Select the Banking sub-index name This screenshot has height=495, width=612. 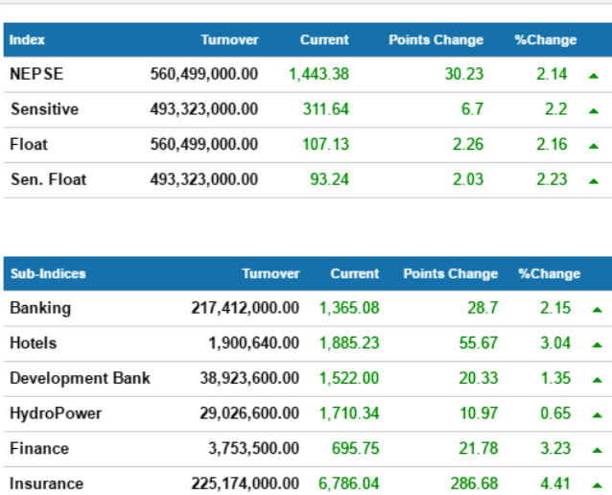coord(40,308)
